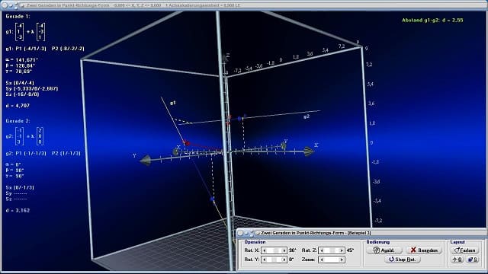Click the 'Sy (-5,333/0/-2,667)' line
This screenshot has height=274, width=488.
pos(32,88)
